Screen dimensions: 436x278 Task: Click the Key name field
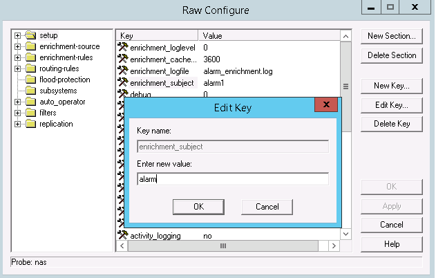click(233, 147)
